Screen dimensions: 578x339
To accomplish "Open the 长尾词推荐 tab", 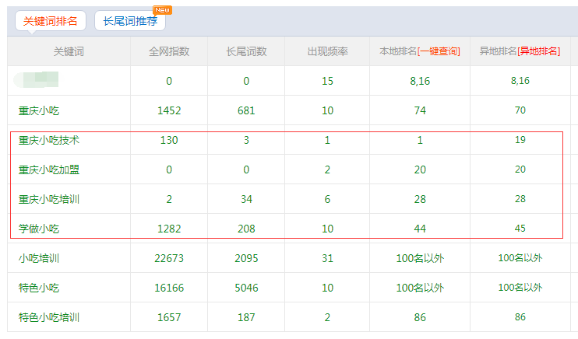I will 129,21.
